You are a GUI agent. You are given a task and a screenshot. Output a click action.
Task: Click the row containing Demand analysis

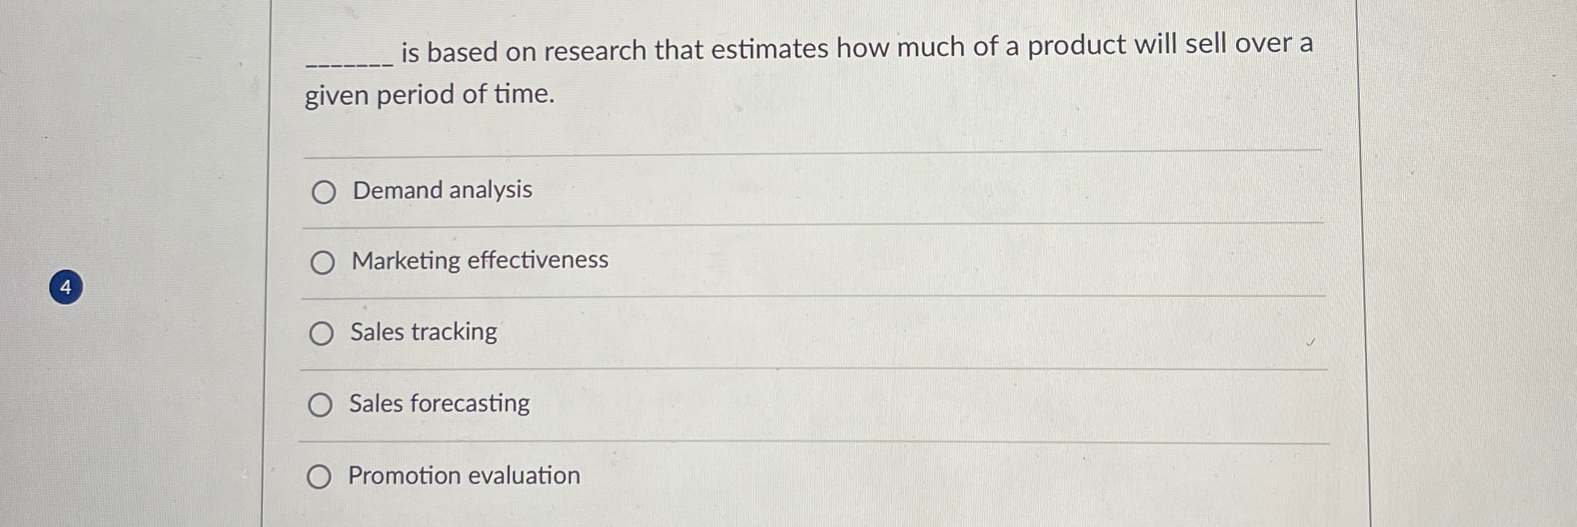coord(787,191)
